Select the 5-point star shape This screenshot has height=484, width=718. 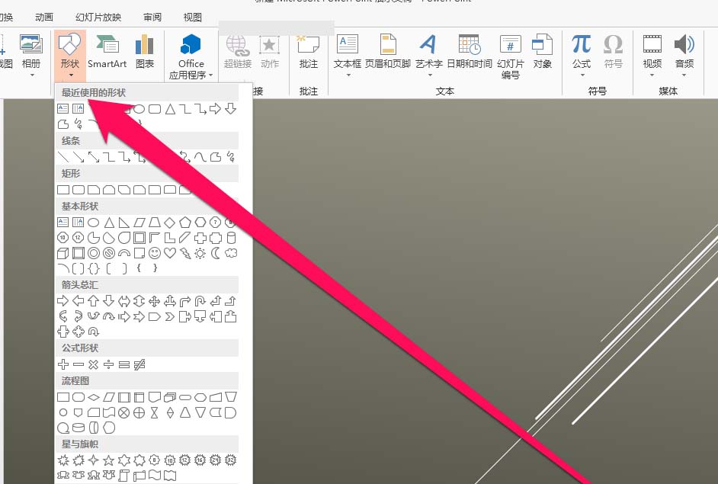pyautogui.click(x=108, y=460)
